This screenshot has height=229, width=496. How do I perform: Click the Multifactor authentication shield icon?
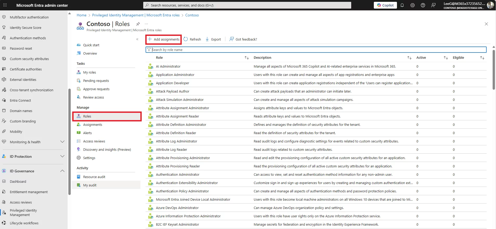point(4,17)
